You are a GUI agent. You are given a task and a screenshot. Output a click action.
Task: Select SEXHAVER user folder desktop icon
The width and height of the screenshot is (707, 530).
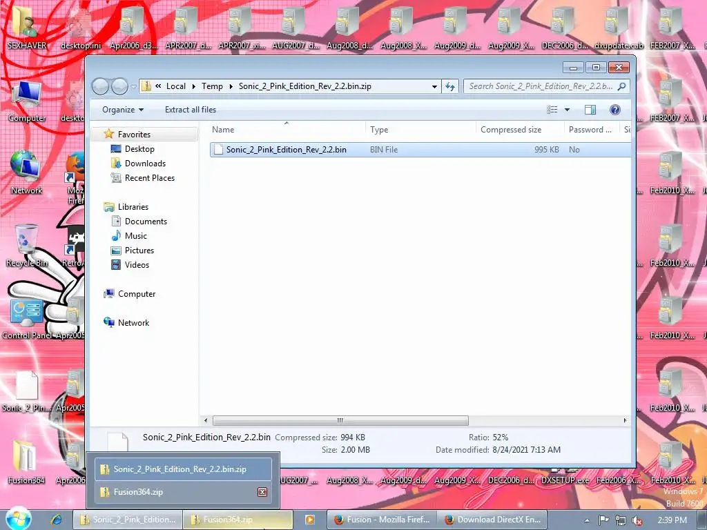coord(27,28)
